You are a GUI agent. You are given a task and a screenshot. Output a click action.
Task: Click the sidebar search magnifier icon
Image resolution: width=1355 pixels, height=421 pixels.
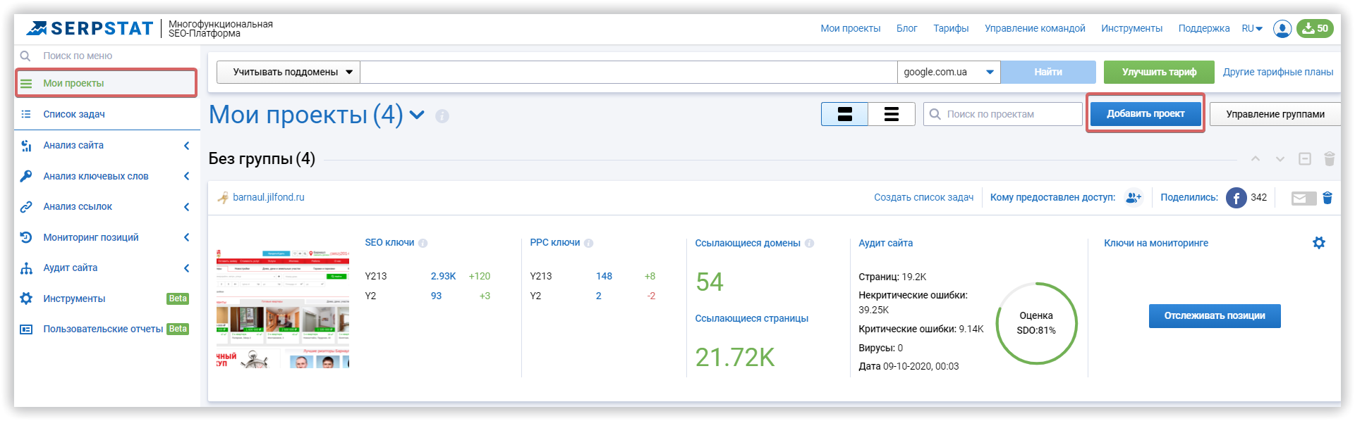tap(25, 56)
